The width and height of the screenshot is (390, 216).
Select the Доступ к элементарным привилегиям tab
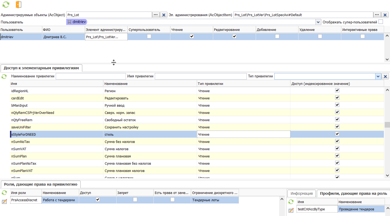click(x=41, y=68)
